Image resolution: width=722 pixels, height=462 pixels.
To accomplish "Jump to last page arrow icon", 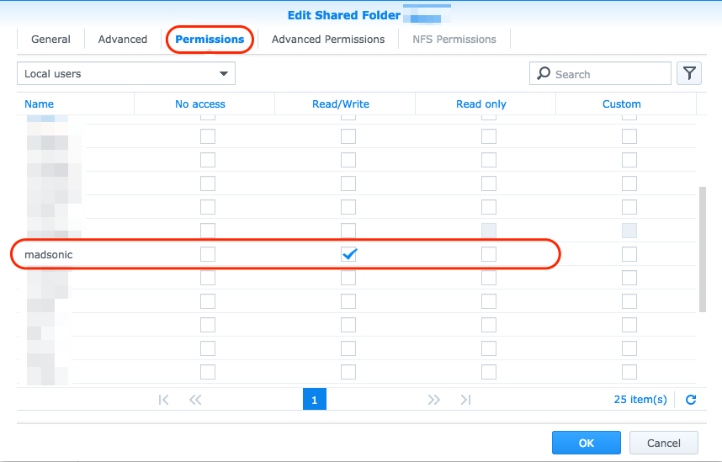I will click(465, 400).
